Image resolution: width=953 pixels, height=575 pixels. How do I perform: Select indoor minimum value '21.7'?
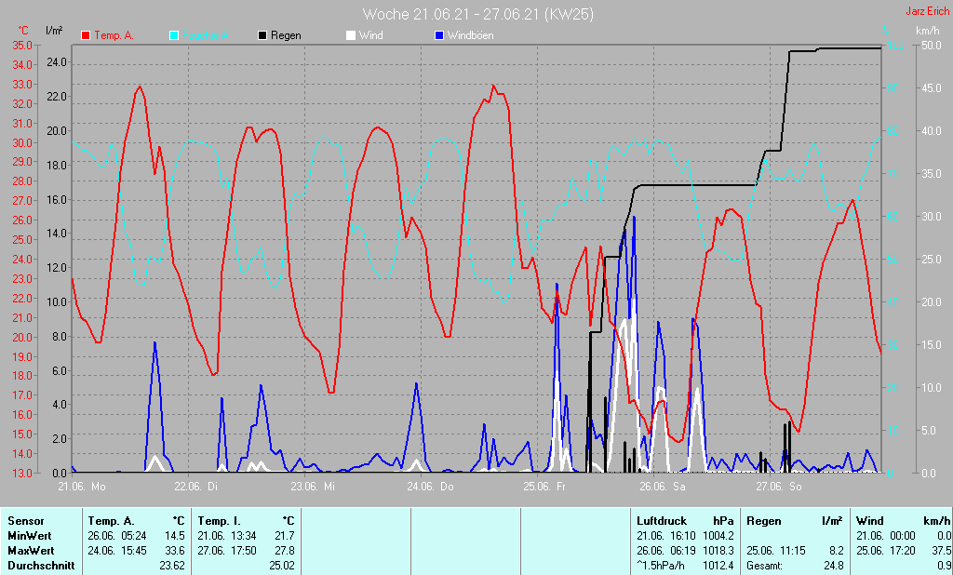(285, 536)
